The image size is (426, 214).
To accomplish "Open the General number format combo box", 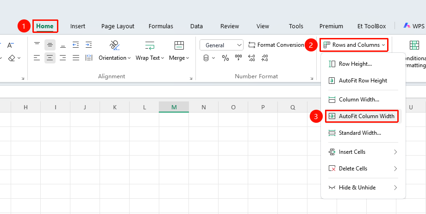I will tap(221, 45).
